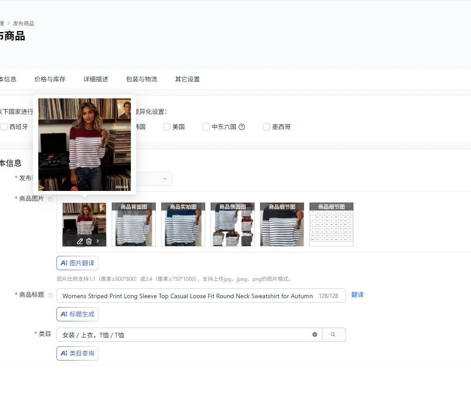Click the 翻译 link beside product title
471x397 pixels.
pos(357,295)
